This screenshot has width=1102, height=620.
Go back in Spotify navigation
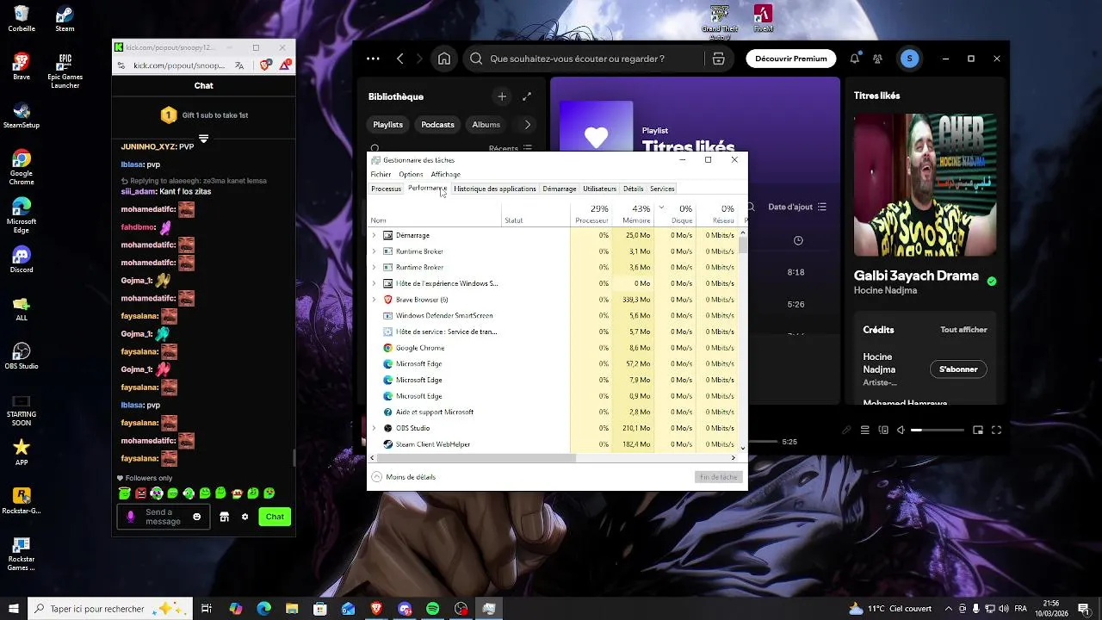tap(400, 59)
